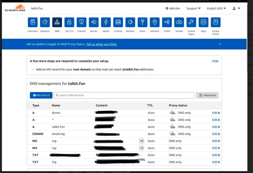253x173 pixels.
Task: Open the Overview section icon
Action: (x=33, y=22)
